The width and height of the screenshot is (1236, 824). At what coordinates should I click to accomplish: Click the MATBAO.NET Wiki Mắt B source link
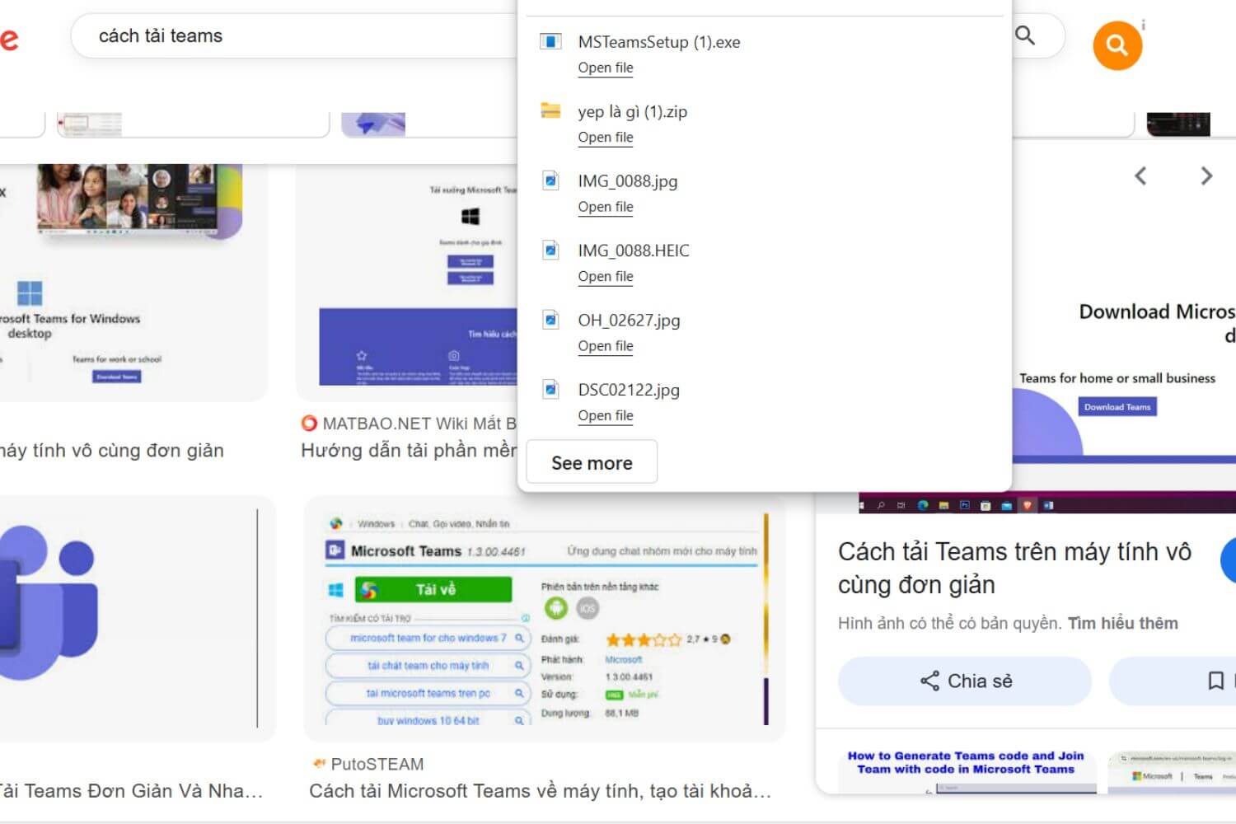409,424
